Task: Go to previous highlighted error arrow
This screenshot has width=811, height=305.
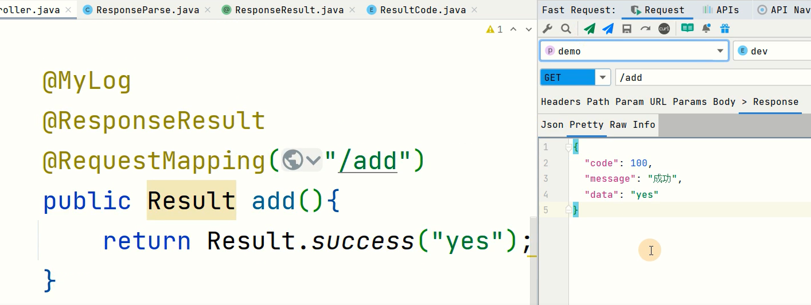Action: coord(513,29)
